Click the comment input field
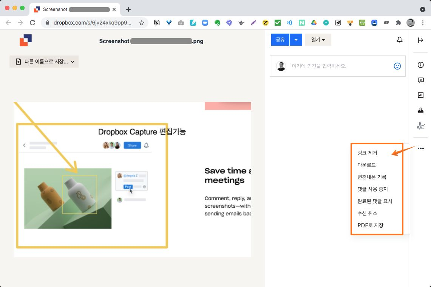This screenshot has height=287, width=431. [x=338, y=66]
